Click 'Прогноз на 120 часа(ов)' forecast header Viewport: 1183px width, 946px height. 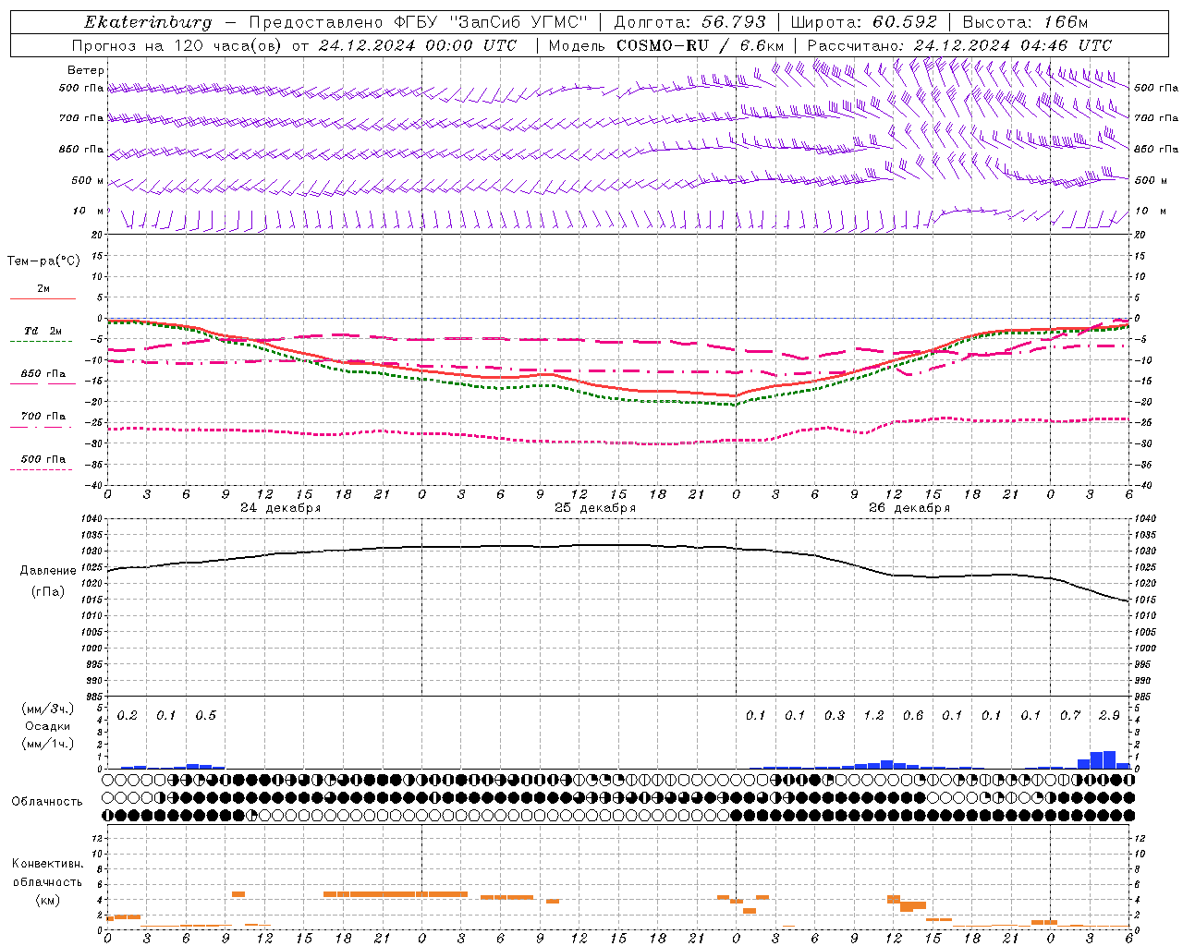click(176, 45)
